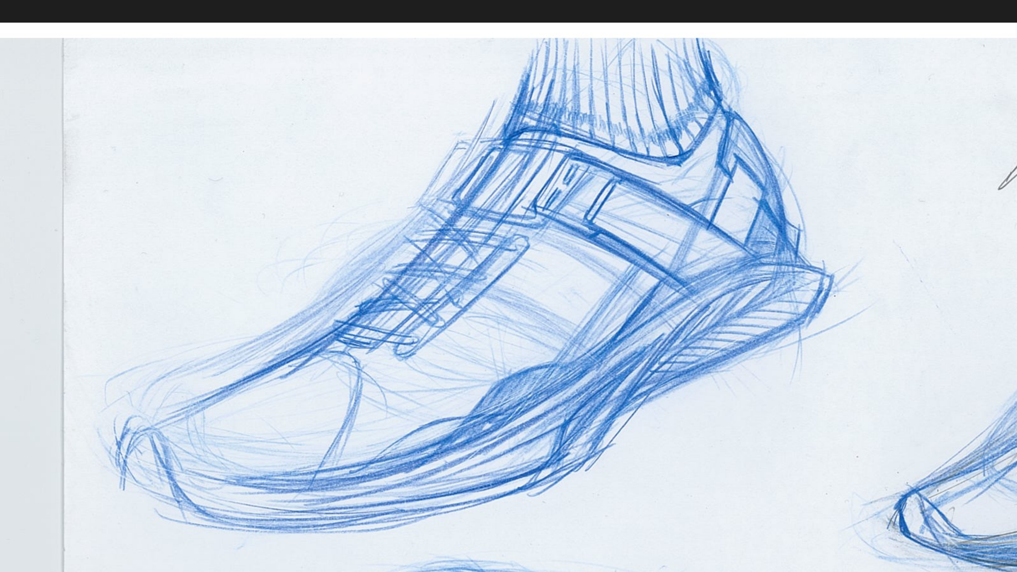Click the white strip below the dark bar

(508, 30)
